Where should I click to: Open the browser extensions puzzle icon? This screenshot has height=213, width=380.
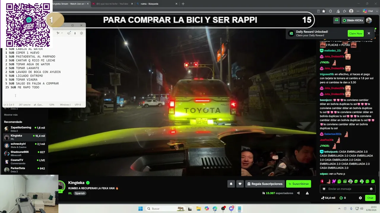tap(330, 11)
